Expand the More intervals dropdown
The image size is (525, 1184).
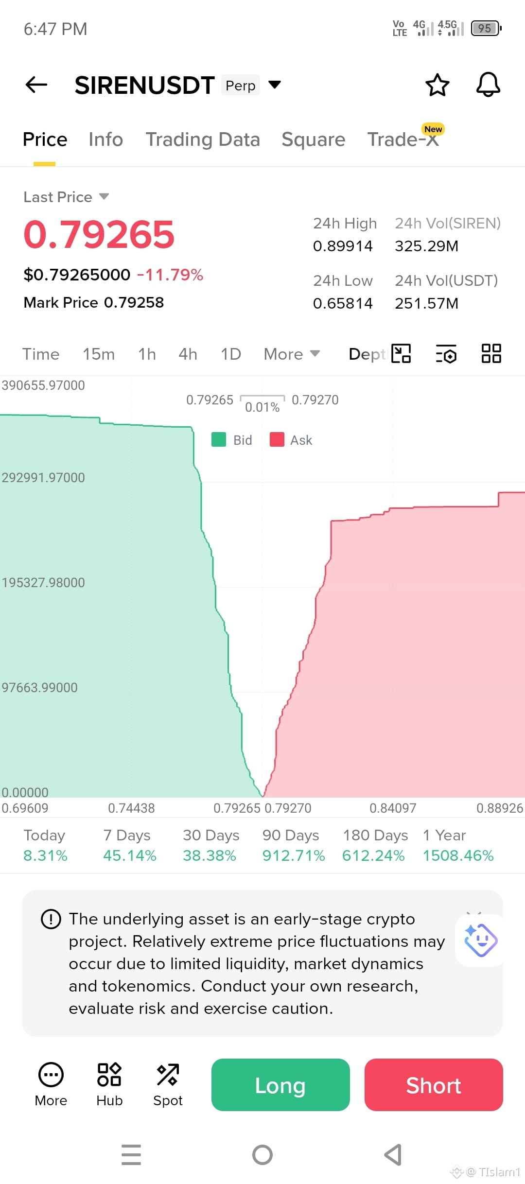[292, 354]
